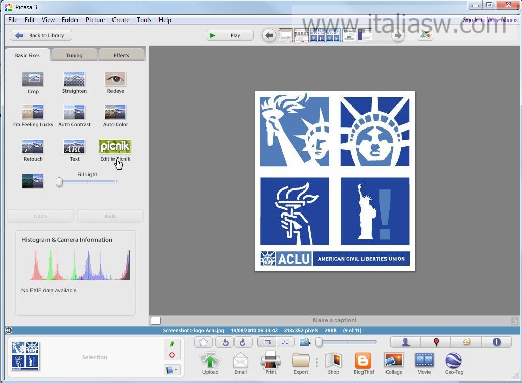Collapse the left panel with arrows icon
The image size is (522, 383).
pos(9,330)
